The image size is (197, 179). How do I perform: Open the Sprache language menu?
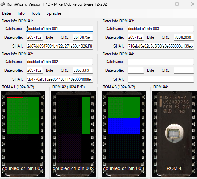click(54, 13)
